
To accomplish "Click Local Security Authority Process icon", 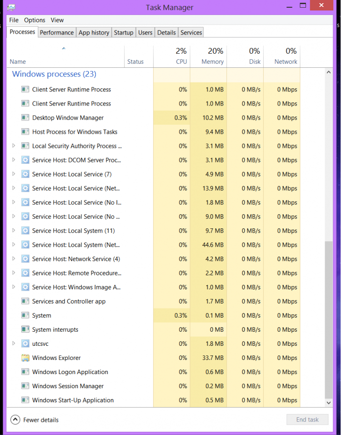I will pos(25,146).
